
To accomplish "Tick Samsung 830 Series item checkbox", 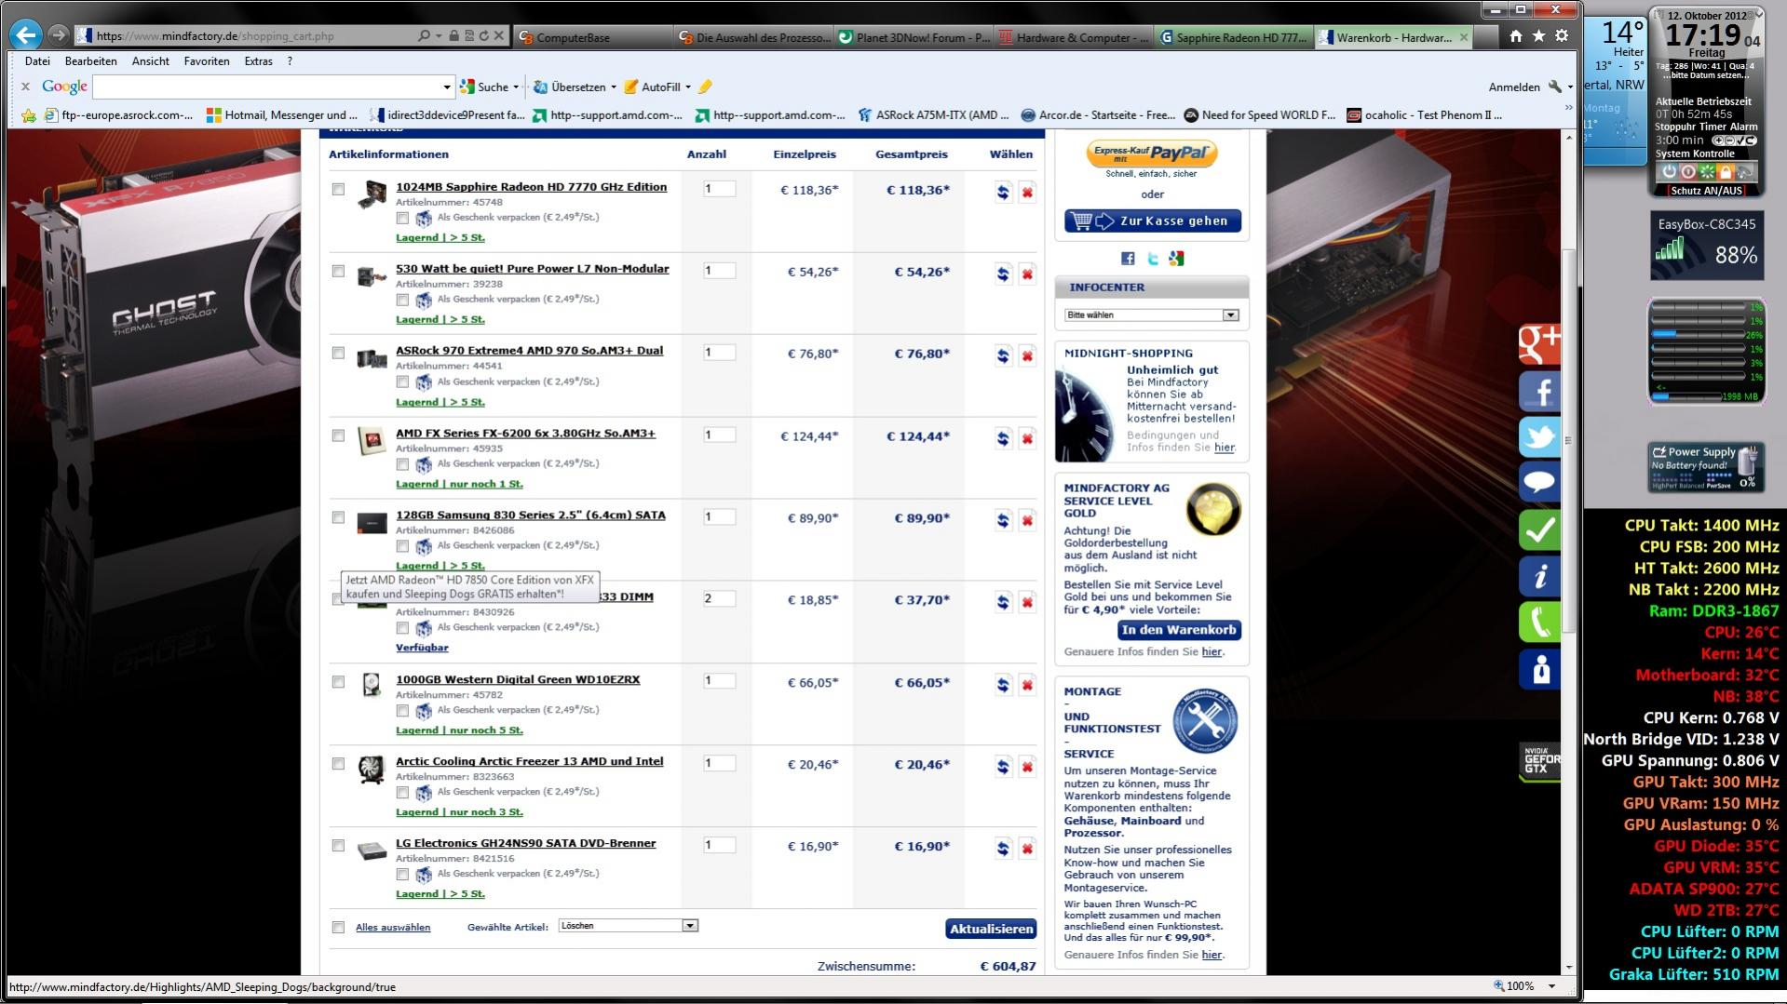I will (x=338, y=517).
